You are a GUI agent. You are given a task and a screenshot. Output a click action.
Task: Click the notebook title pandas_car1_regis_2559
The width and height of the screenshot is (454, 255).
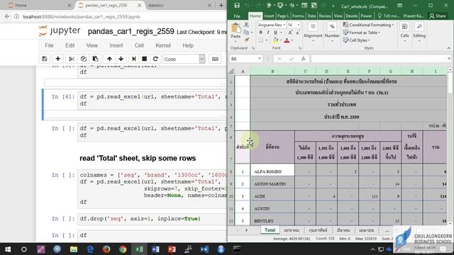click(x=131, y=31)
